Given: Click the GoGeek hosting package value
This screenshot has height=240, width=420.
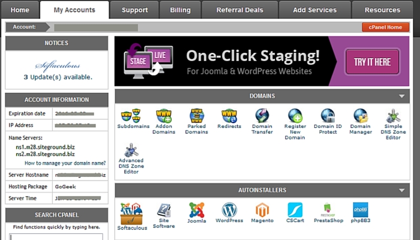Looking at the screenshot, I should point(65,187).
